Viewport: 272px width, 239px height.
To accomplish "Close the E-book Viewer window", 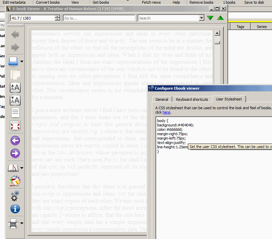I will pos(223,9).
